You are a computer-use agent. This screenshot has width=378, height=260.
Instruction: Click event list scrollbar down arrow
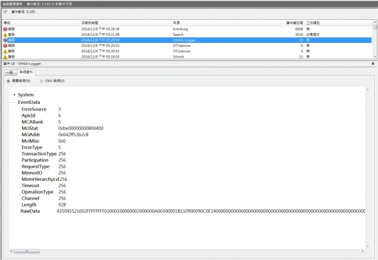coord(374,56)
